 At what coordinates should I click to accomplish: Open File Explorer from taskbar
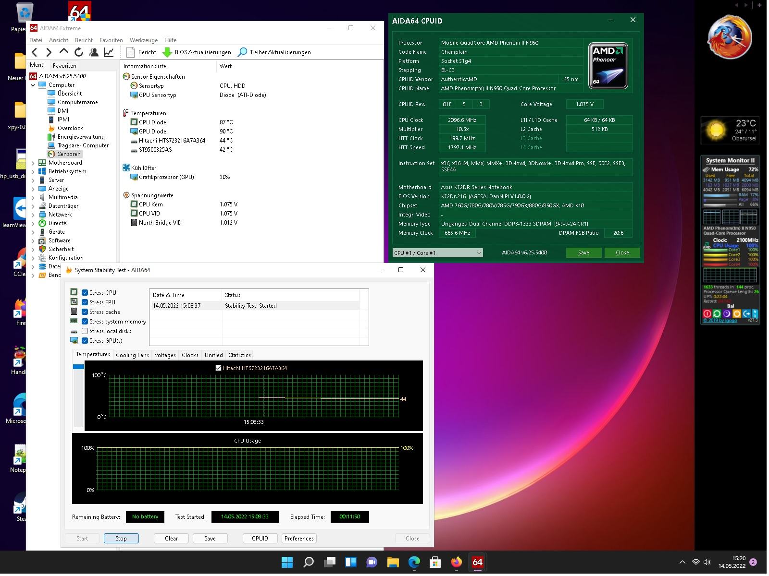point(393,562)
